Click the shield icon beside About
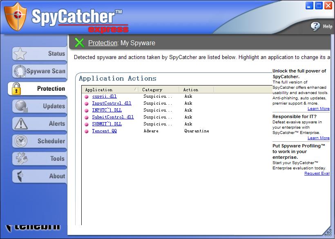335x239 pixels. (20, 176)
